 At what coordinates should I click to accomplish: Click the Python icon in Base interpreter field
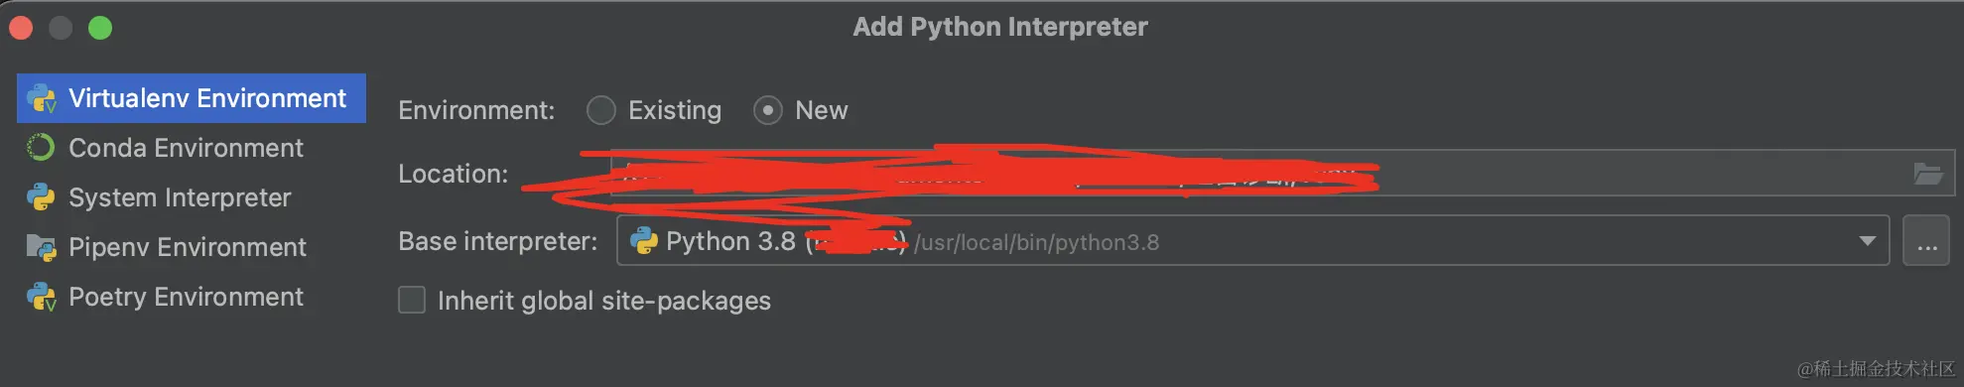click(x=644, y=241)
